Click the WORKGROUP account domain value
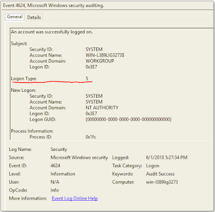The height and width of the screenshot is (212, 215). (100, 61)
